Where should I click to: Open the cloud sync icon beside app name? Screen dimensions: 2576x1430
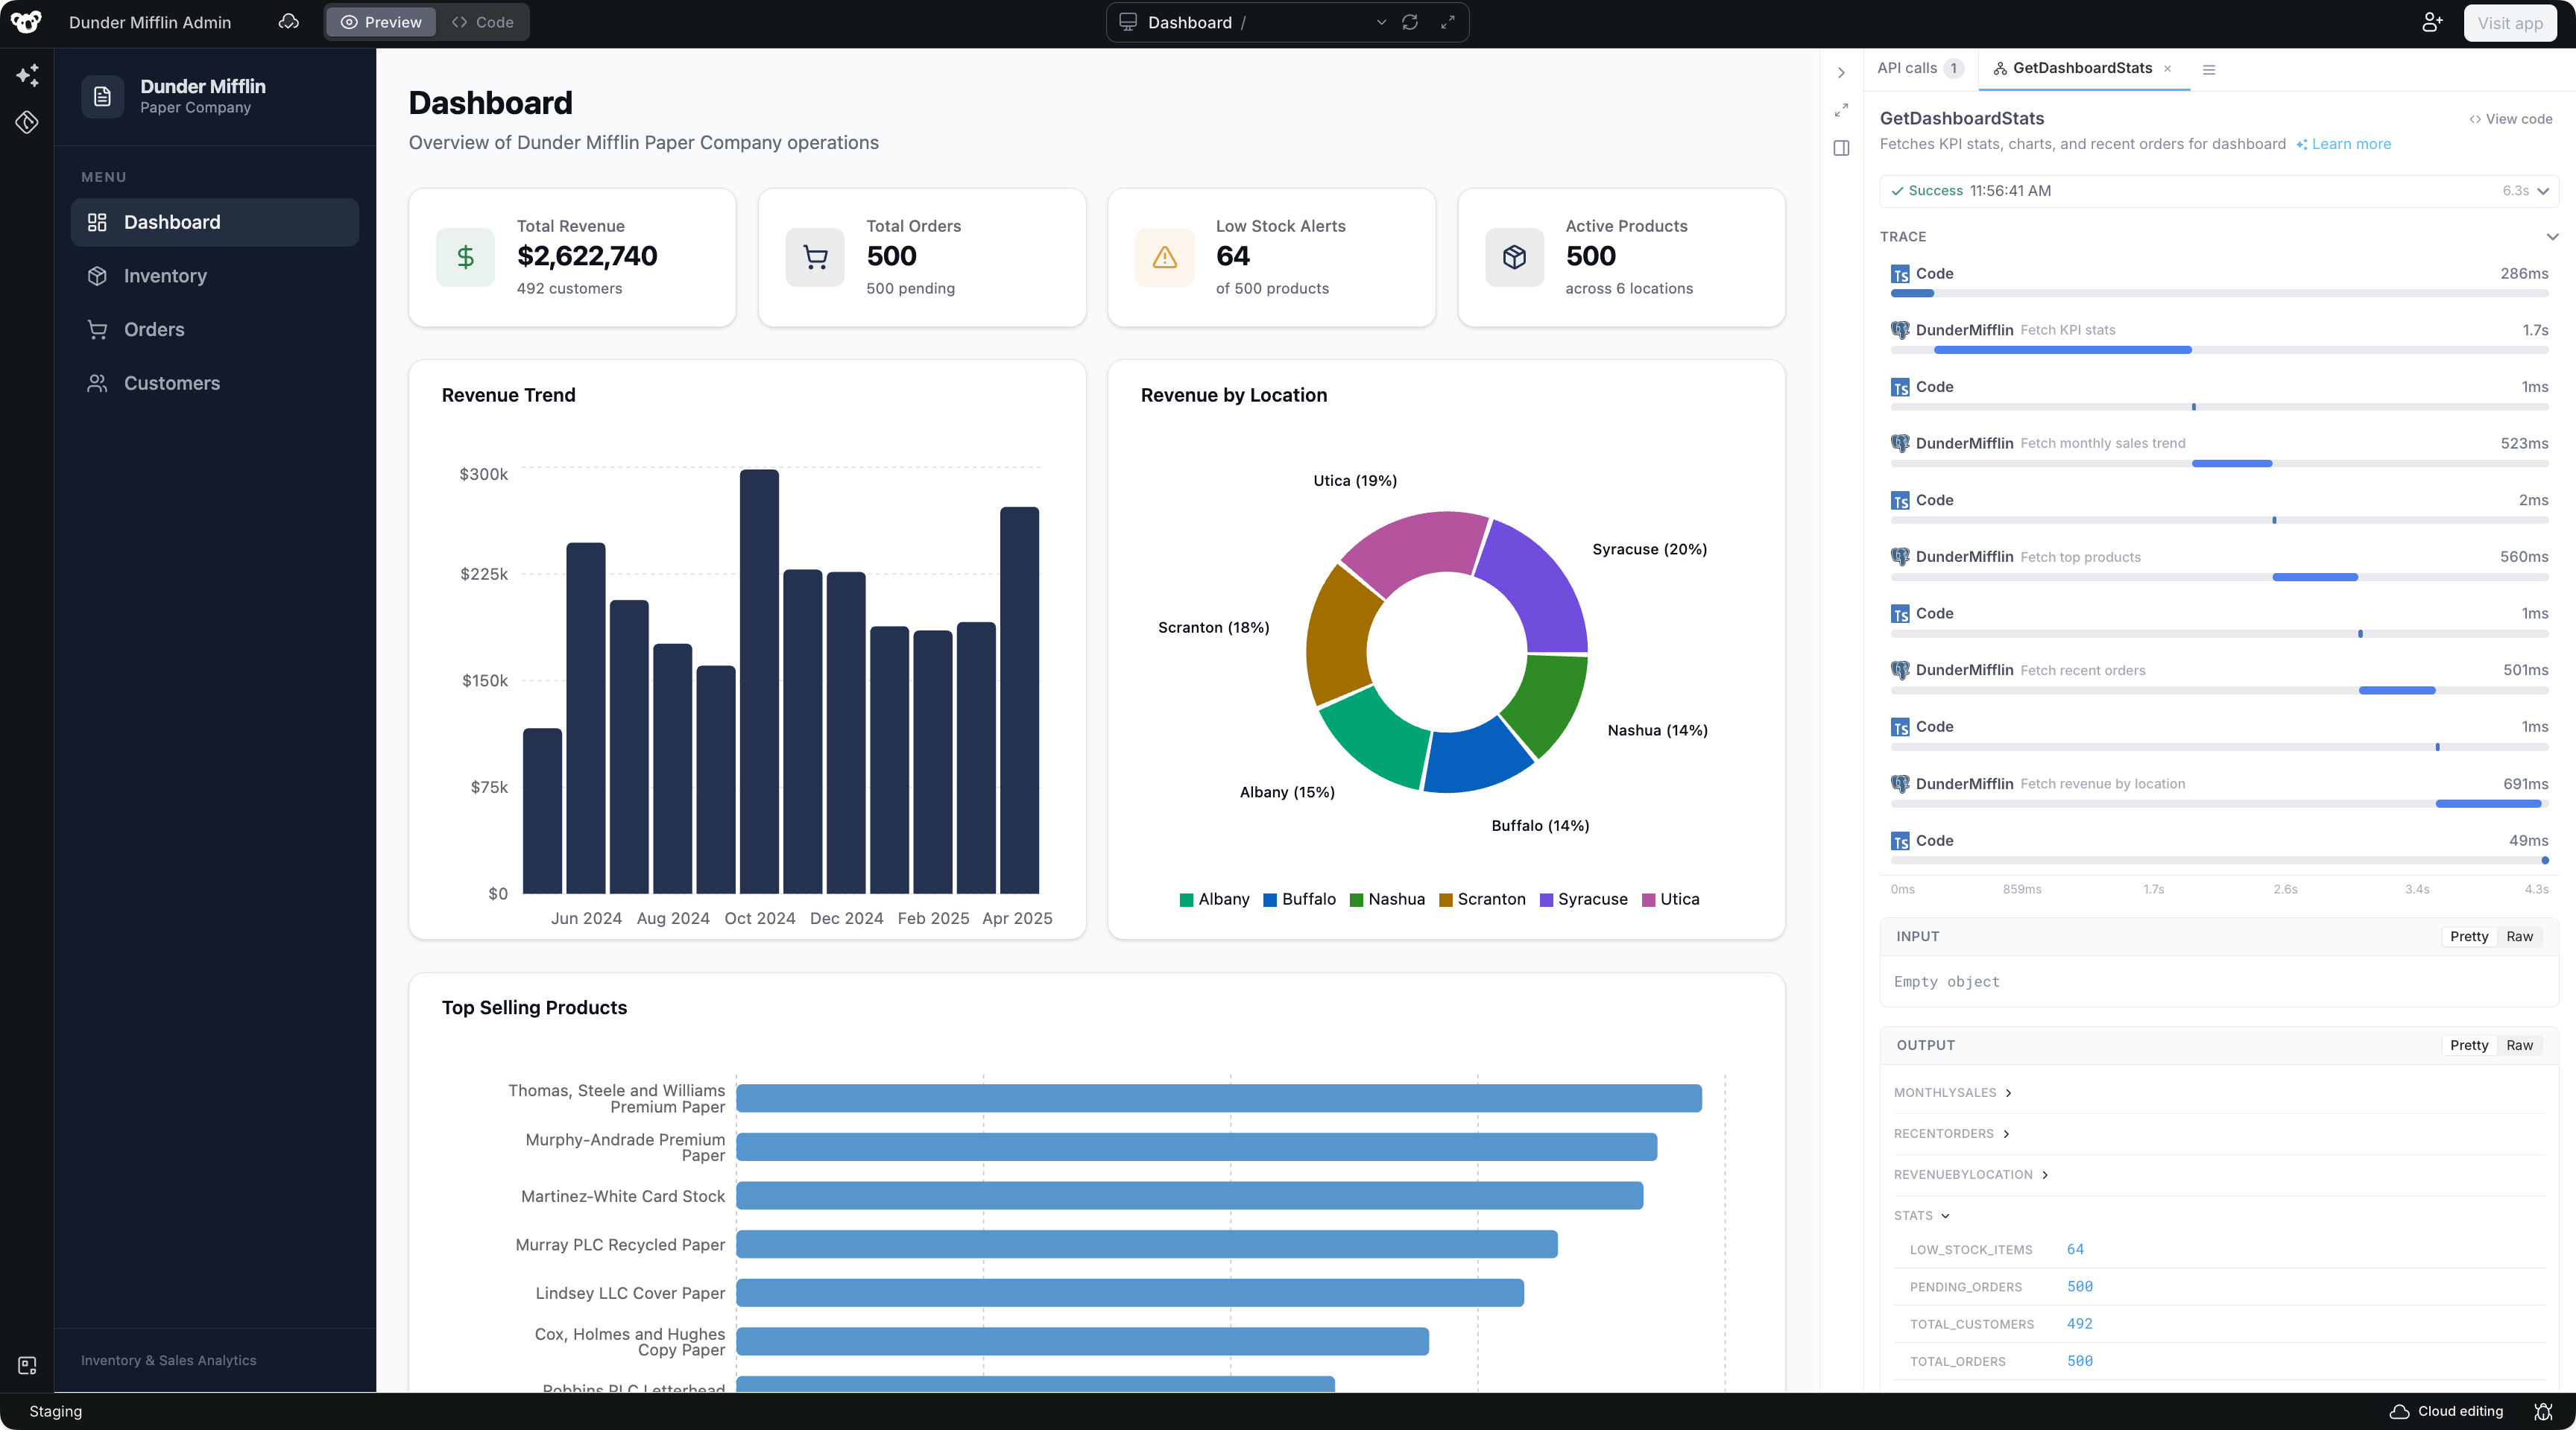coord(289,22)
